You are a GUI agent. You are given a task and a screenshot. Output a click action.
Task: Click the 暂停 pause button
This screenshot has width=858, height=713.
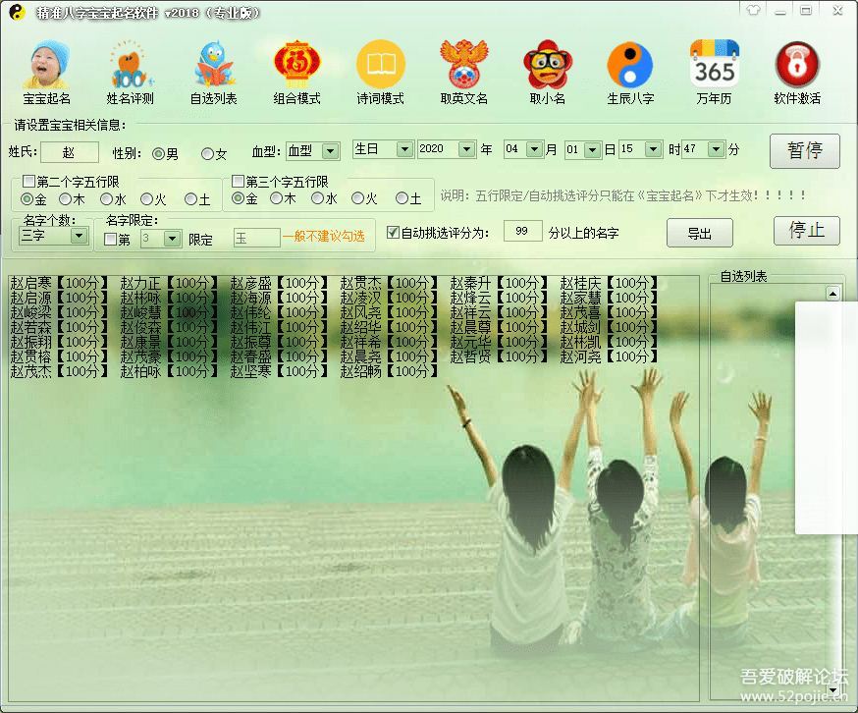[x=804, y=149]
